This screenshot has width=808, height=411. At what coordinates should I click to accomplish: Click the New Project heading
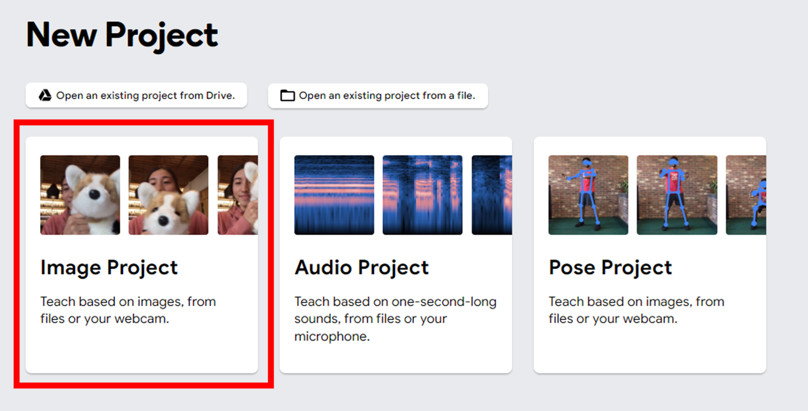122,36
